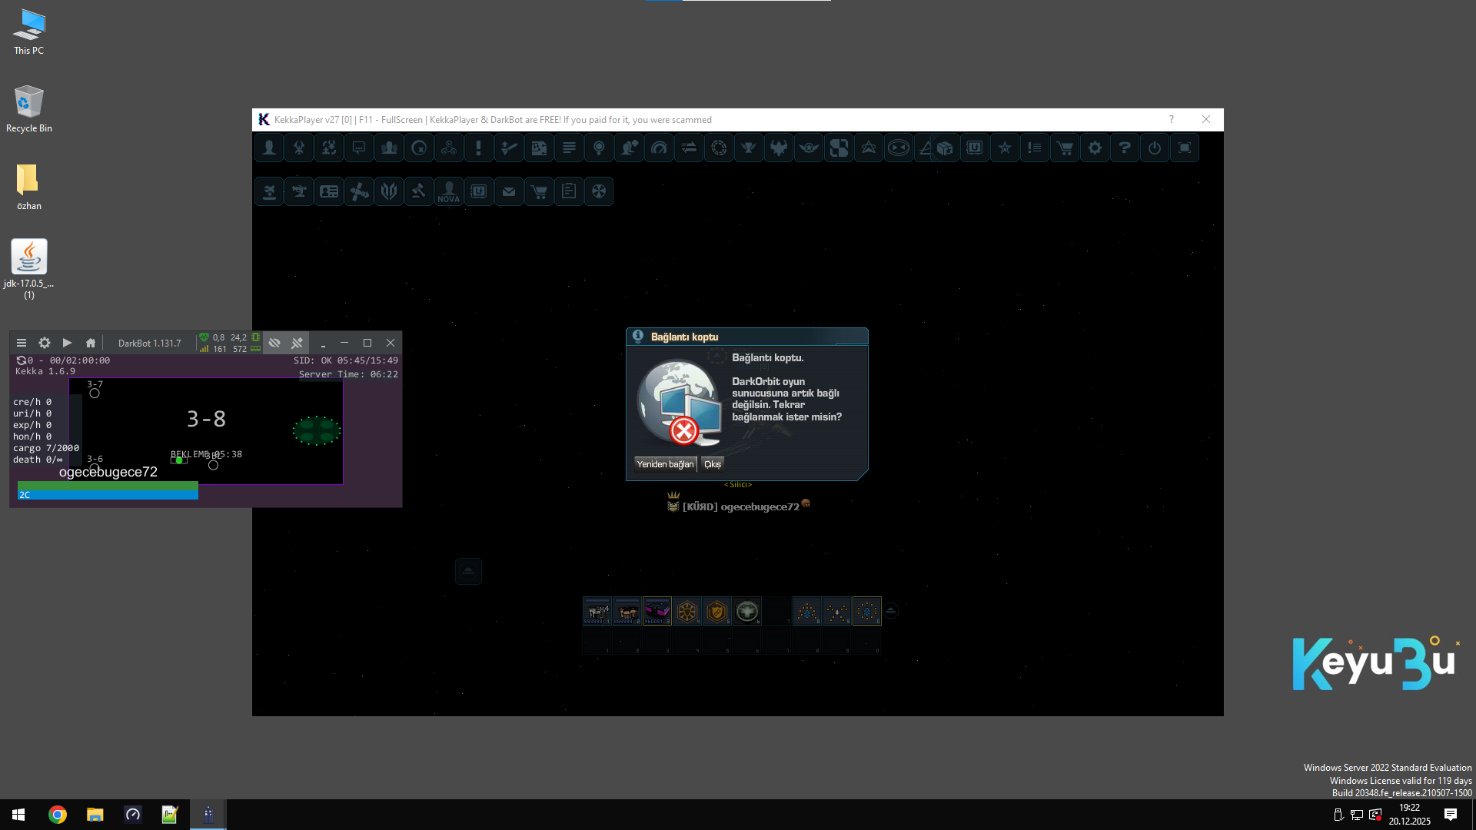Start the DarkBot with play button
The image size is (1476, 830).
[x=67, y=343]
